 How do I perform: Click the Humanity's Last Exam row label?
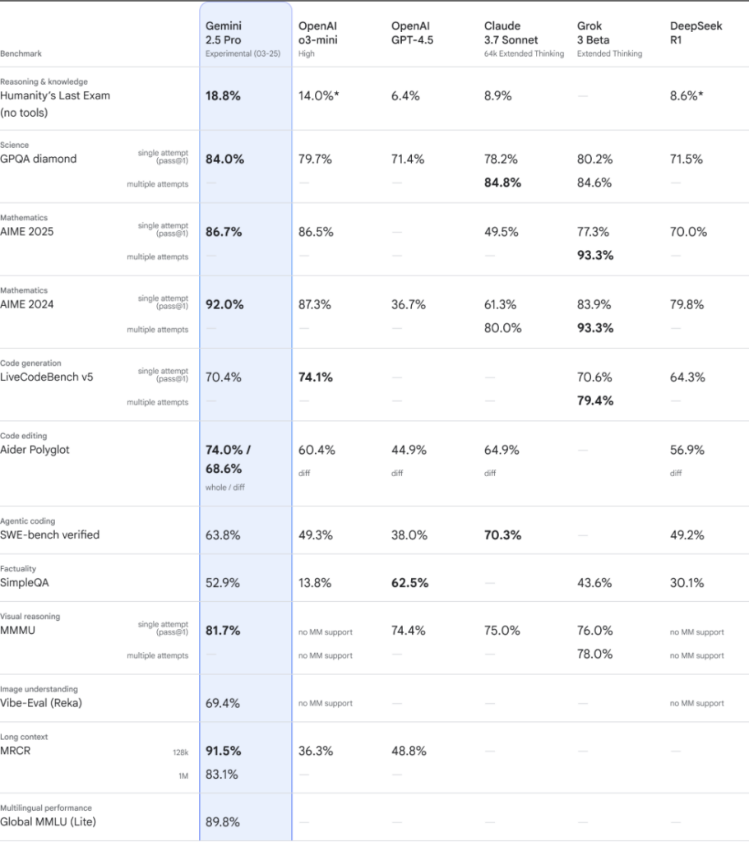55,104
